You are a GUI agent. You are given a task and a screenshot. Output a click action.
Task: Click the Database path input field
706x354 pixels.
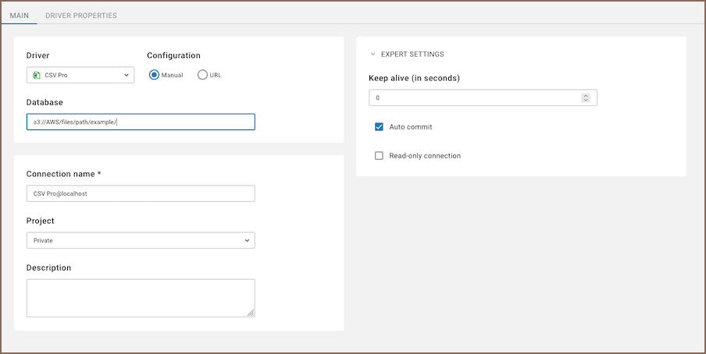click(x=141, y=122)
